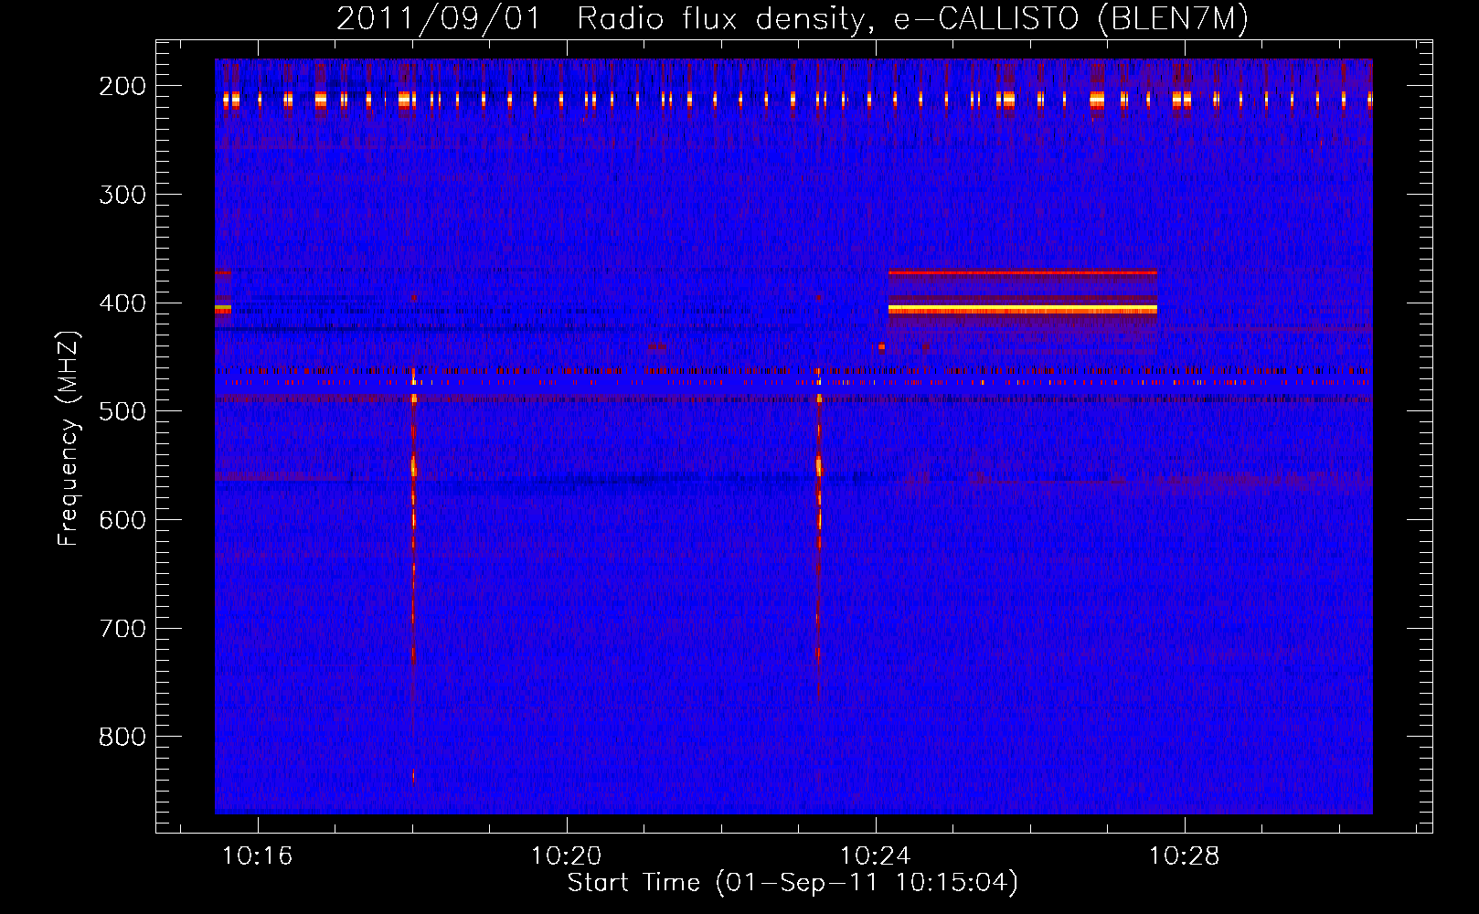Viewport: 1479px width, 914px height.
Task: Click the thin red band near 372 MHz
Action: [1022, 272]
